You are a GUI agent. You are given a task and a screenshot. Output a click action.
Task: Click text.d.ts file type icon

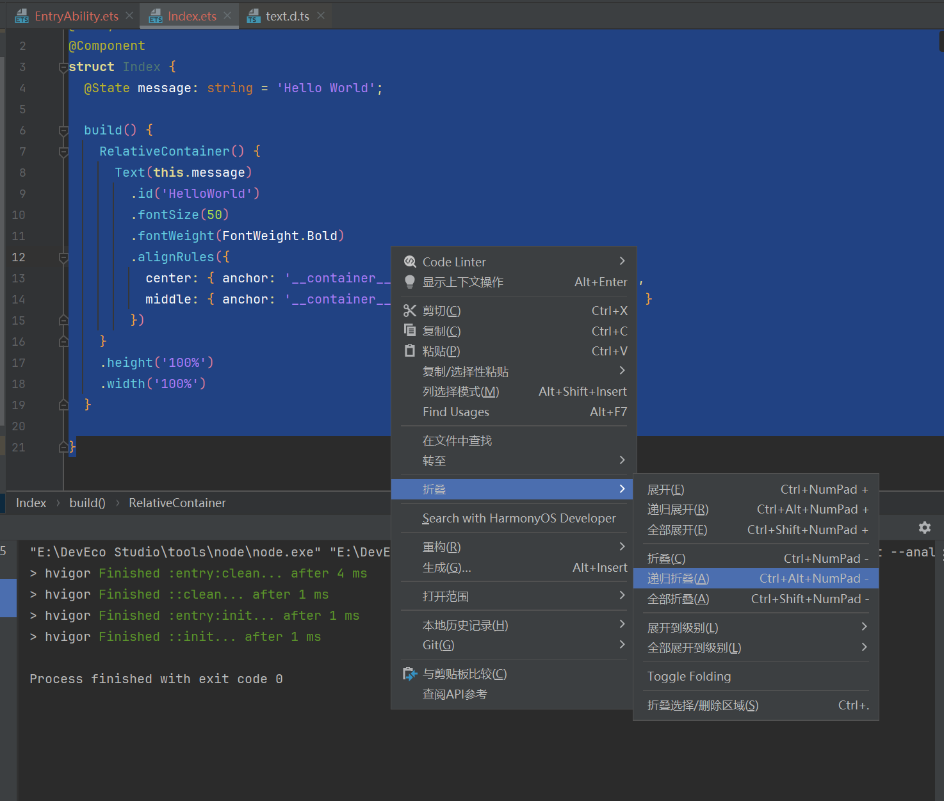[x=254, y=16]
